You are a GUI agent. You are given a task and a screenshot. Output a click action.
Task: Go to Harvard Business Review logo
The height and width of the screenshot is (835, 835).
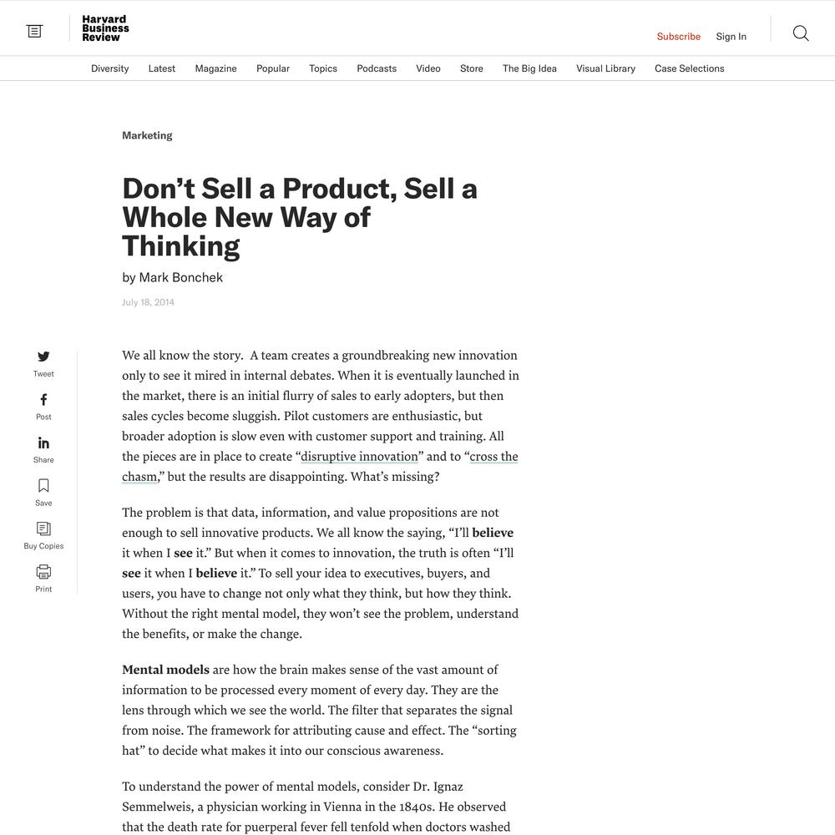pos(105,28)
